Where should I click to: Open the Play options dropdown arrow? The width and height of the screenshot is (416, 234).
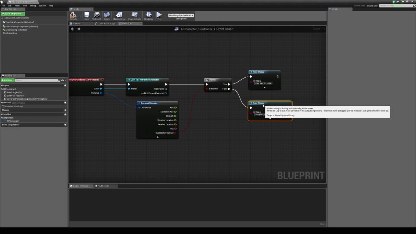[166, 16]
